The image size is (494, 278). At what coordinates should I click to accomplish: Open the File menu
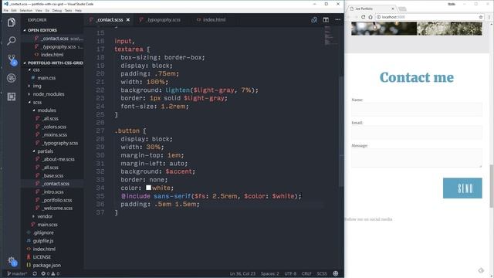5,10
